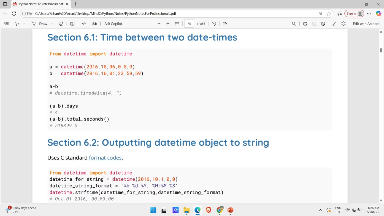384x216 pixels.
Task: Switch to the PythonNotesForProfessionals.pdf tab
Action: [x=41, y=4]
